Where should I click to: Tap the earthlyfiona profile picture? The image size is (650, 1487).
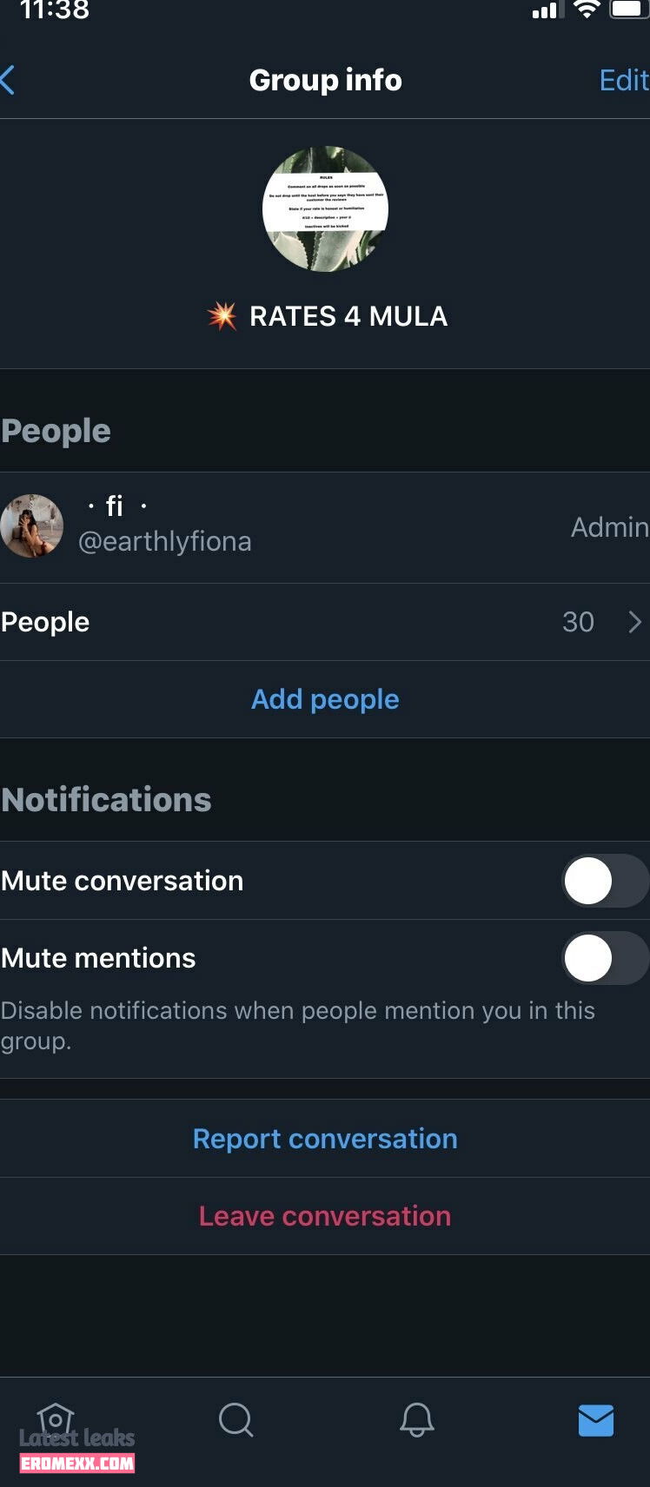tap(31, 526)
